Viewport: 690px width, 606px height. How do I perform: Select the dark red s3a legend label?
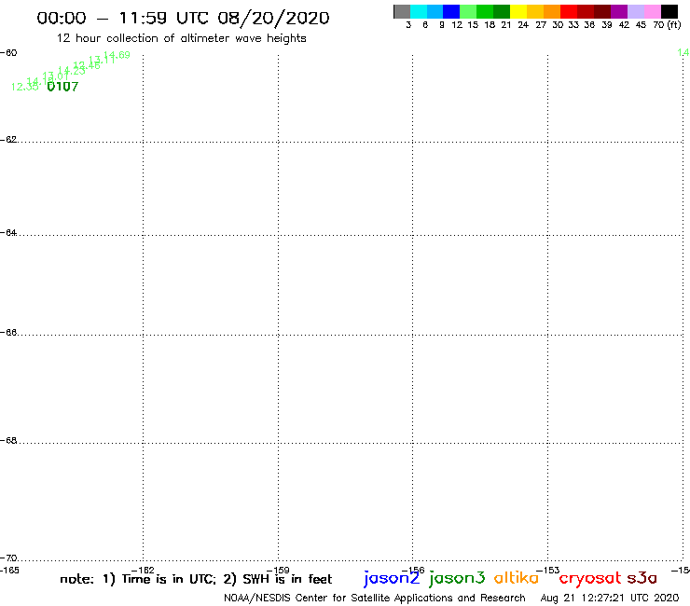coord(642,578)
